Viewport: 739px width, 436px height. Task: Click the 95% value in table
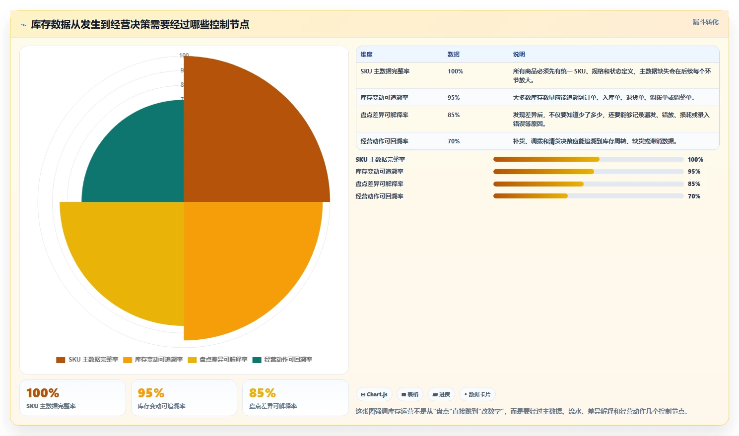click(454, 98)
